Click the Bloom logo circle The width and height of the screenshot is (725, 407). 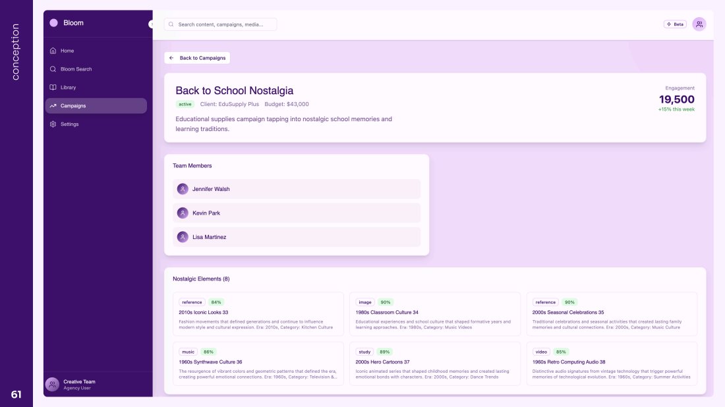click(x=53, y=22)
